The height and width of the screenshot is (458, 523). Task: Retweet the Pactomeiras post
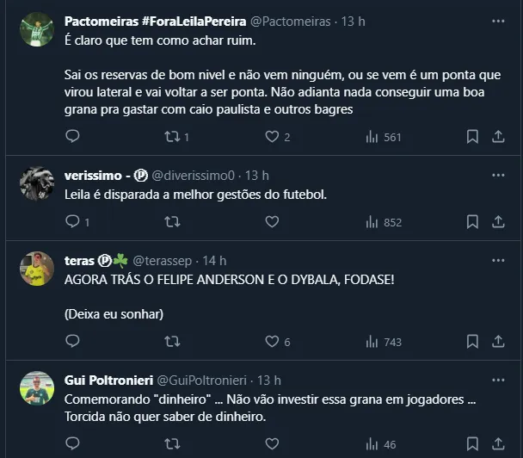tap(172, 136)
